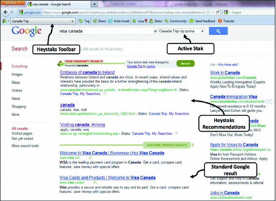Select Shopping search category
The width and height of the screenshot is (276, 201).
(x=19, y=107)
